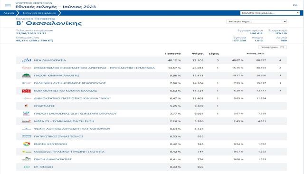Select ΣΠΑΡΤΙΑΤΕΣ party name

coord(44,106)
